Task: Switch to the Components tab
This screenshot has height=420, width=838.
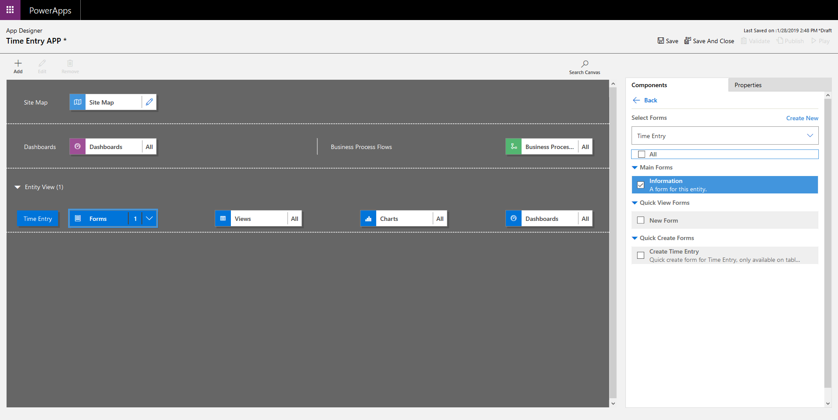Action: point(677,85)
